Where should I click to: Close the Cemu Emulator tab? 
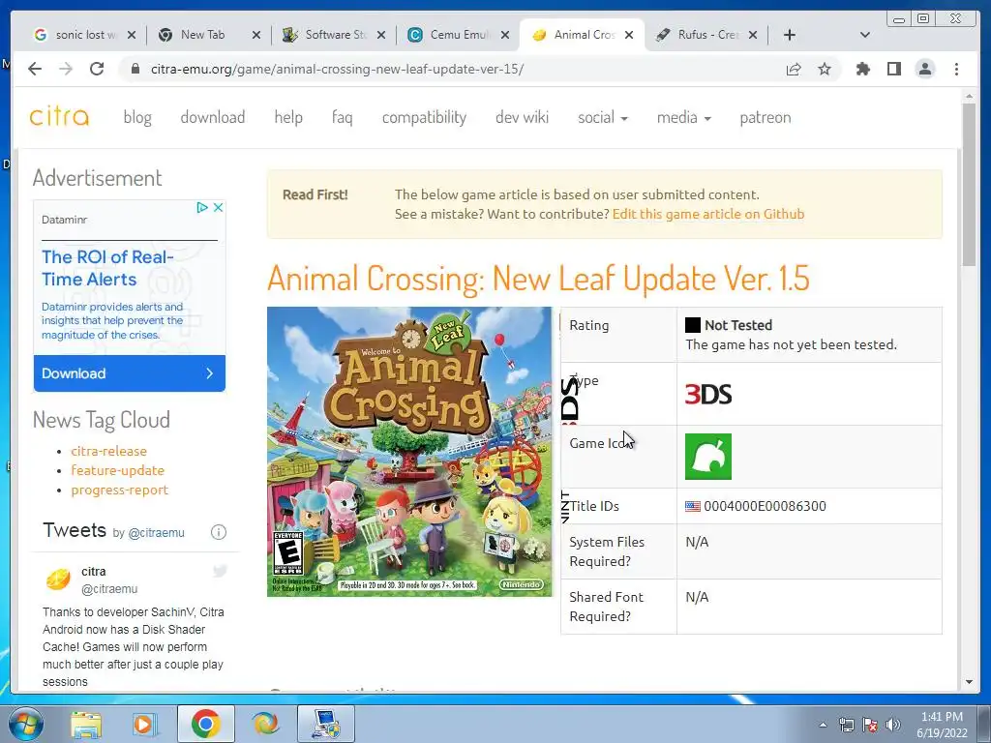[x=505, y=35]
